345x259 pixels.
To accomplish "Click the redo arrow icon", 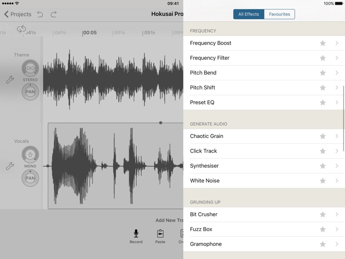I will coord(53,14).
